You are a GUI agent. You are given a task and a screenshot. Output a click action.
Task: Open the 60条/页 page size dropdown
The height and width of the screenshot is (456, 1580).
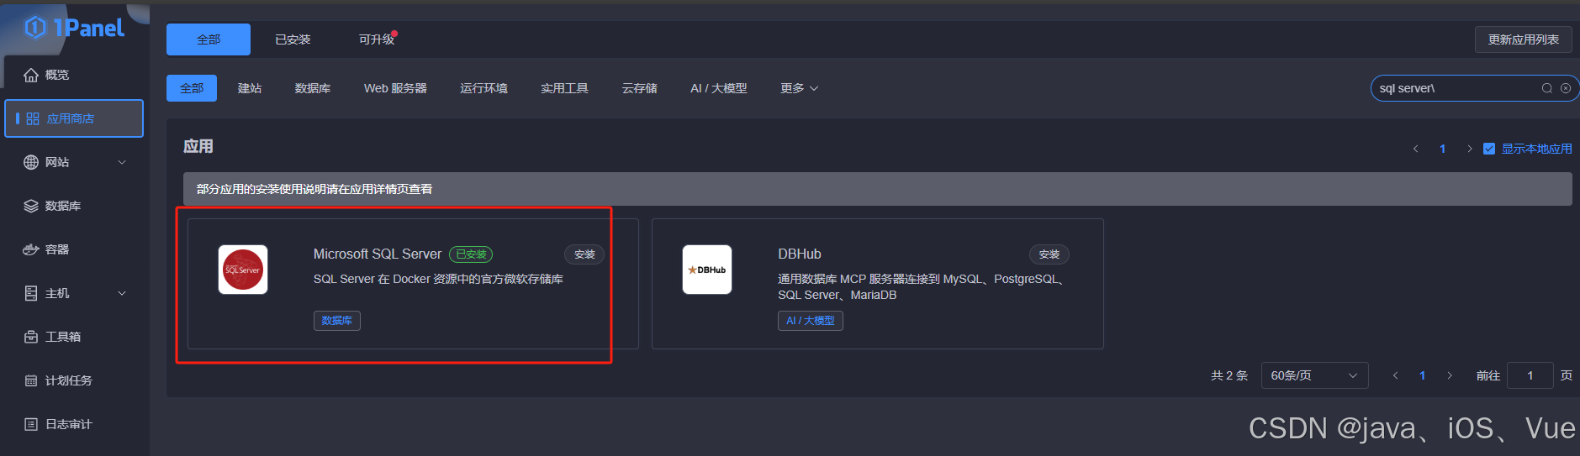click(1314, 375)
